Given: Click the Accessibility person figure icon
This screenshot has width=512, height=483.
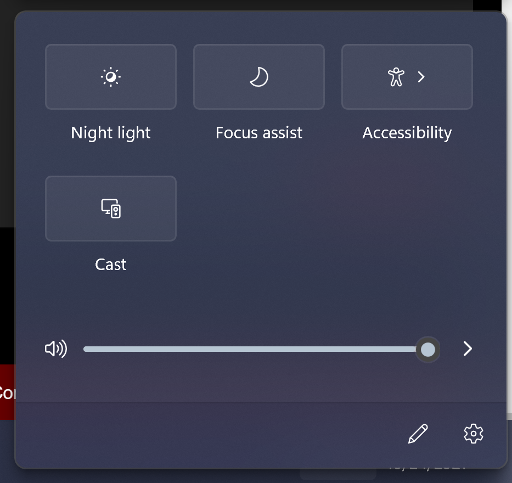Looking at the screenshot, I should coord(396,77).
